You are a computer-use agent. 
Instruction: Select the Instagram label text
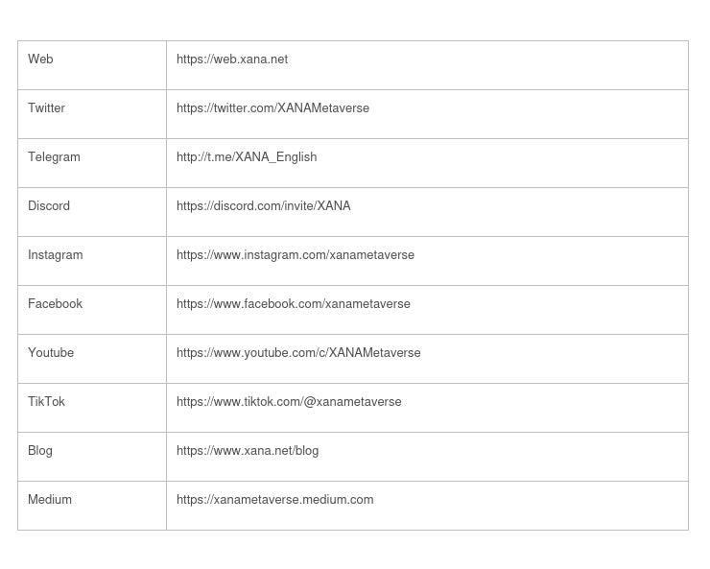click(x=55, y=255)
